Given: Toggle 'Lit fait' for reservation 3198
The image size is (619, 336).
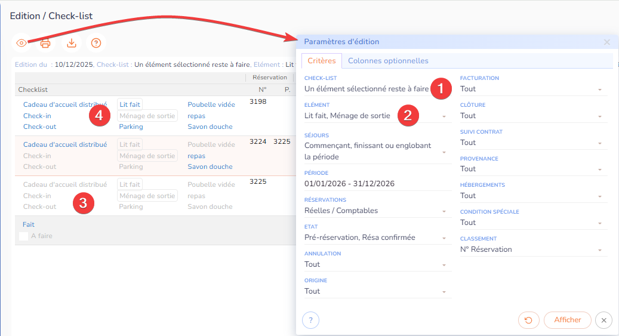Looking at the screenshot, I should tap(130, 104).
